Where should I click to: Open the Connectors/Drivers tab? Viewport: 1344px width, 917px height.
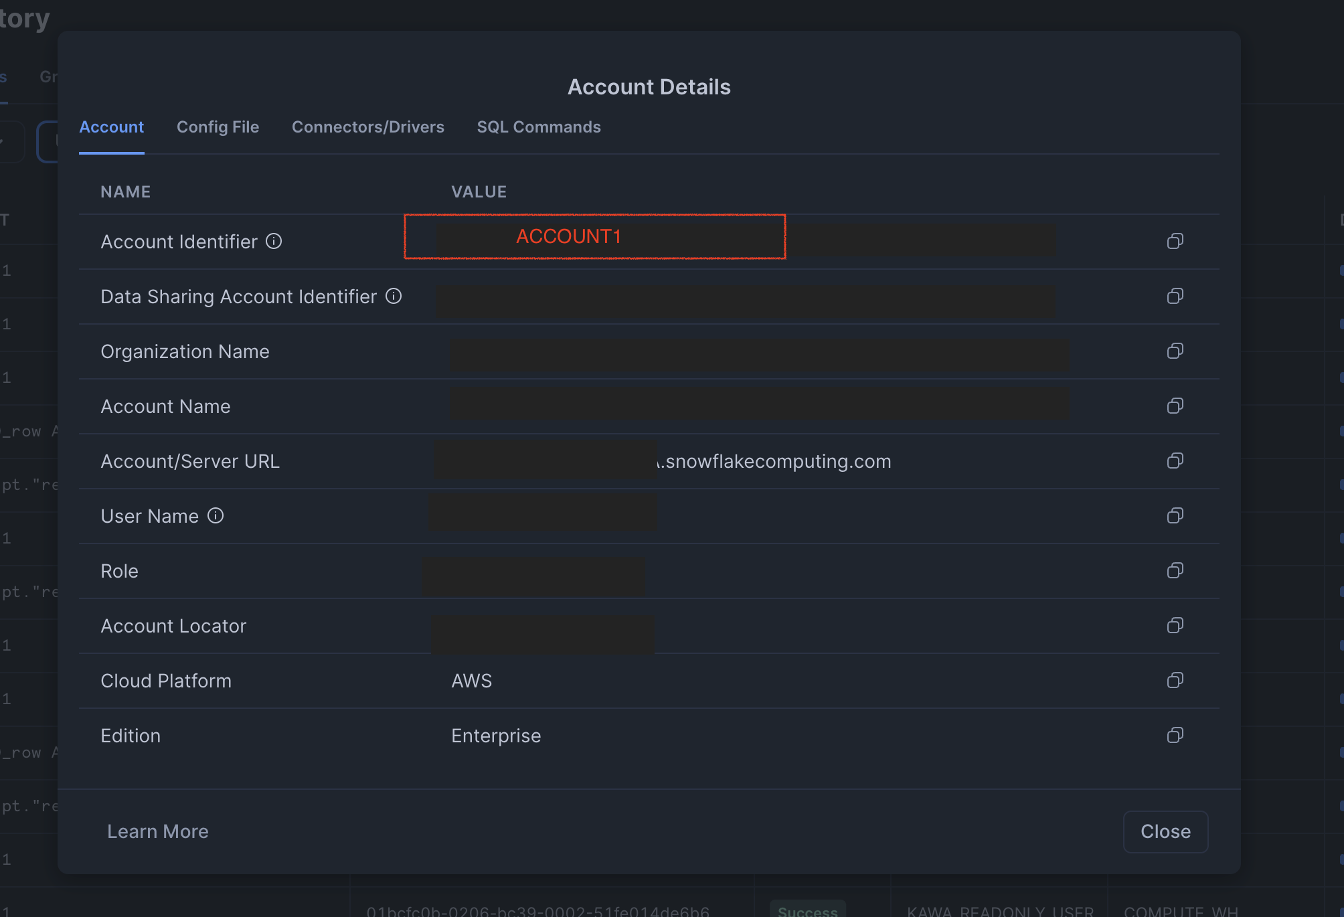click(x=367, y=127)
